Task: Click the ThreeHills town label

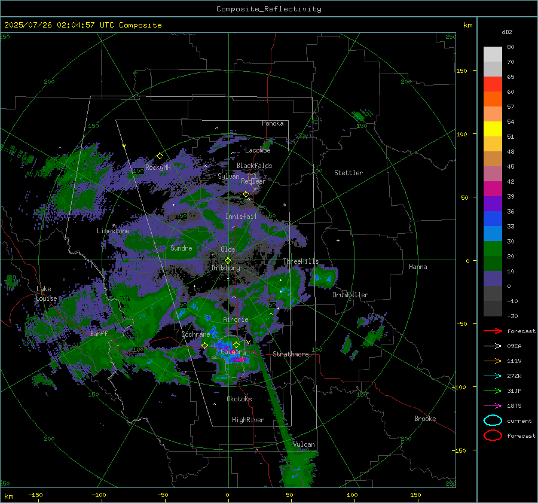Action: tap(301, 261)
